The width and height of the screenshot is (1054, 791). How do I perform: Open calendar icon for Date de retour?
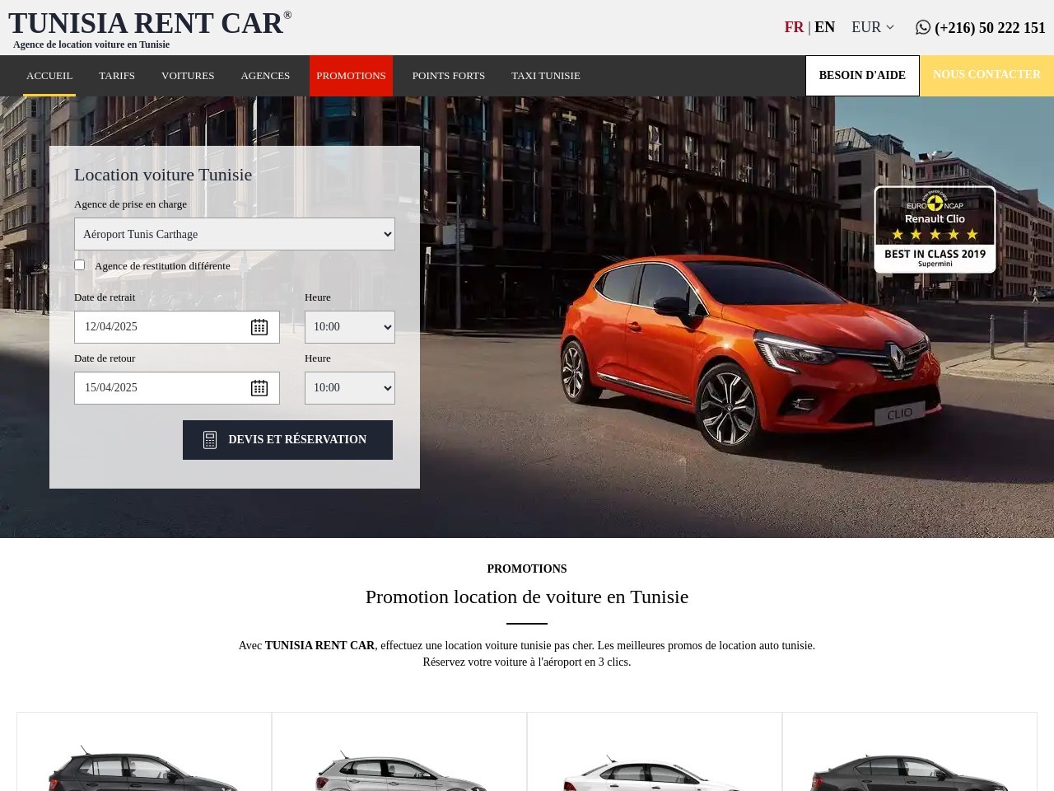(259, 388)
